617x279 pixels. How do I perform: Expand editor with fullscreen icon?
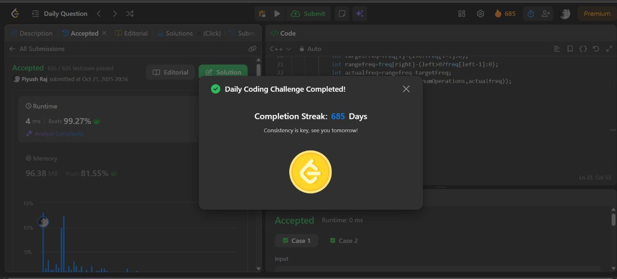[x=608, y=49]
